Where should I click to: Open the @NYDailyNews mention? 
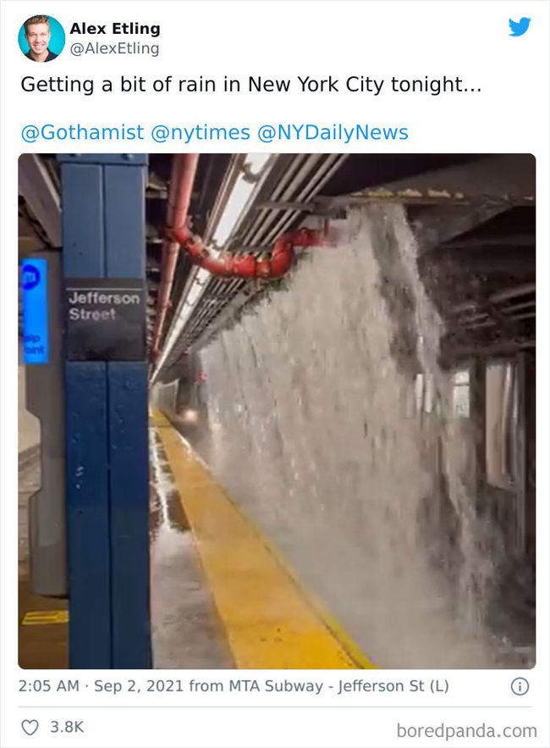pos(333,132)
